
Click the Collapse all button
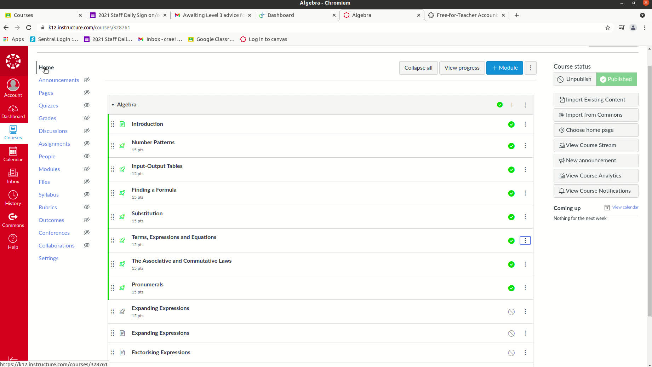point(418,68)
